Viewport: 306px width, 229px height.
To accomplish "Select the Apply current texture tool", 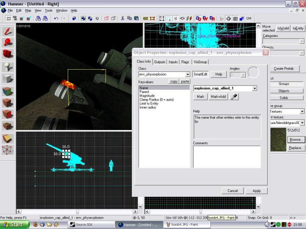I will pos(8,103).
